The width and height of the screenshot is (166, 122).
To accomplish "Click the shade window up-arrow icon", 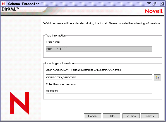I will pyautogui.click(x=149, y=4).
